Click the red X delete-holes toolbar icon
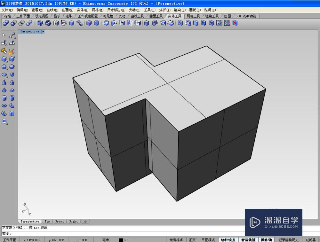320x242 pixels. click(235, 23)
